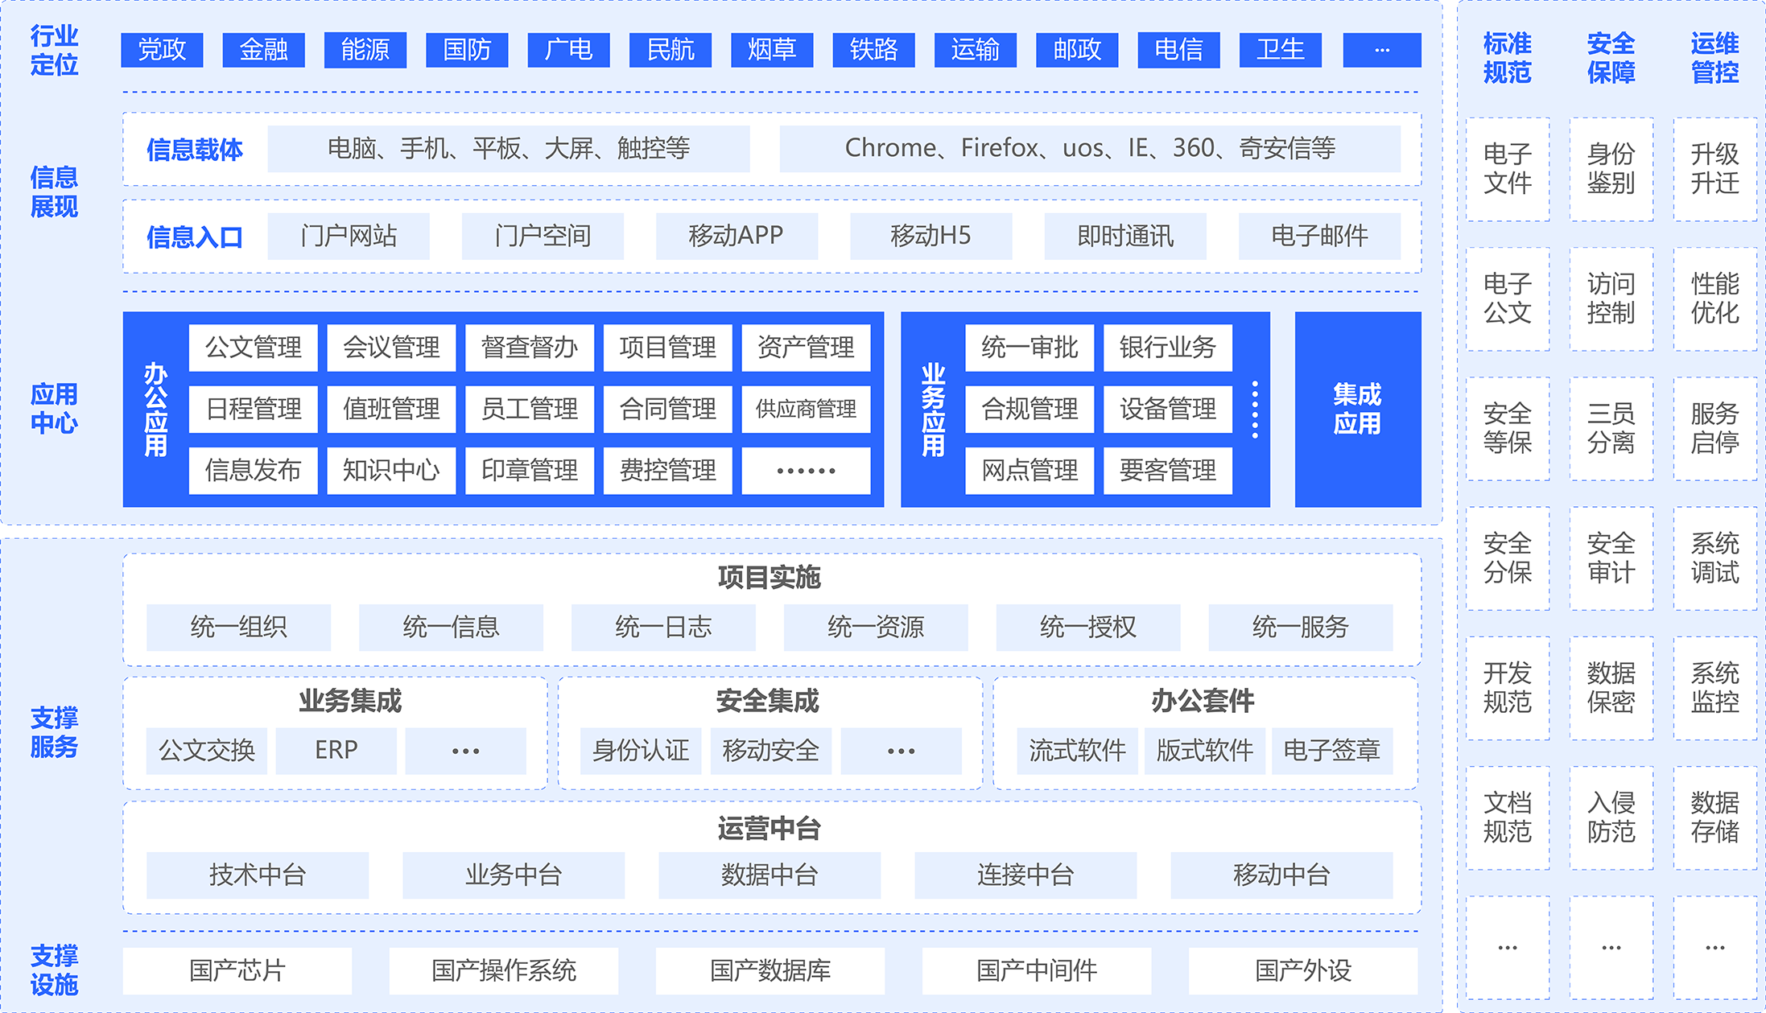1766x1013 pixels.
Task: Click 电子邮件 entry box
Action: click(x=1318, y=236)
